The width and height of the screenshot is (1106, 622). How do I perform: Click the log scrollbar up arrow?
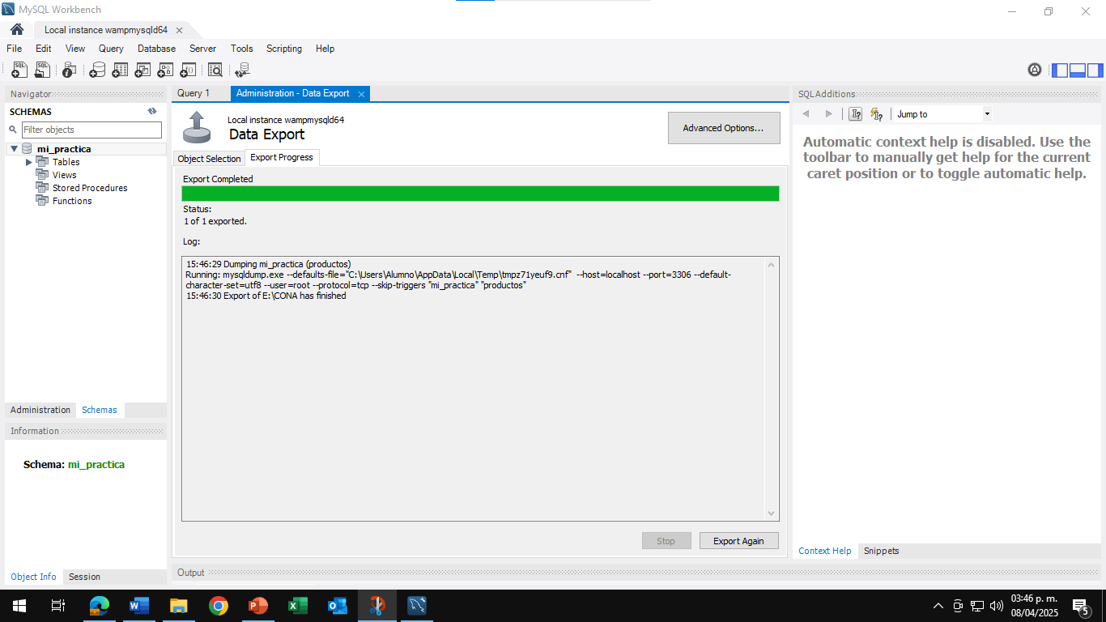(x=771, y=264)
